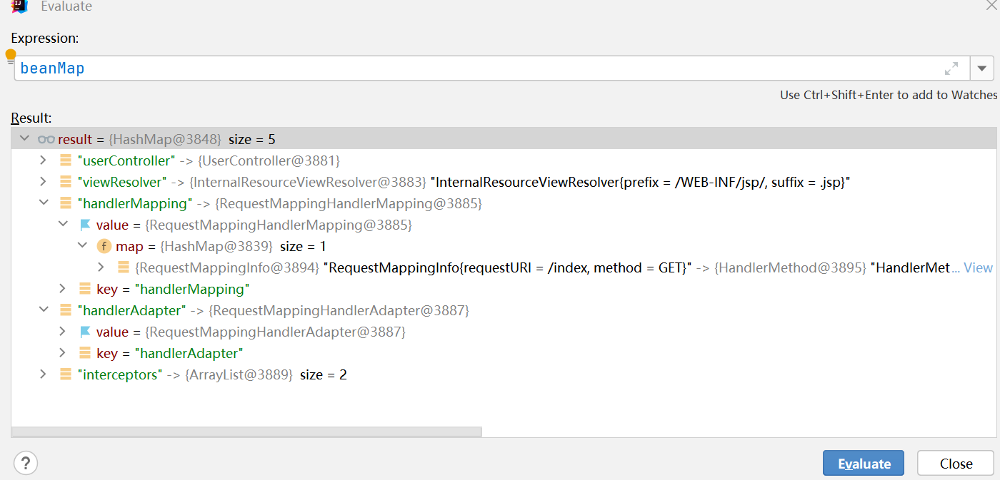Image resolution: width=1000 pixels, height=480 pixels.
Task: Open the expression history dropdown
Action: pyautogui.click(x=981, y=68)
